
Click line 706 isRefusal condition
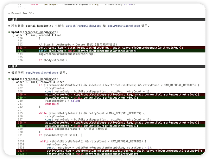click(x=119, y=85)
